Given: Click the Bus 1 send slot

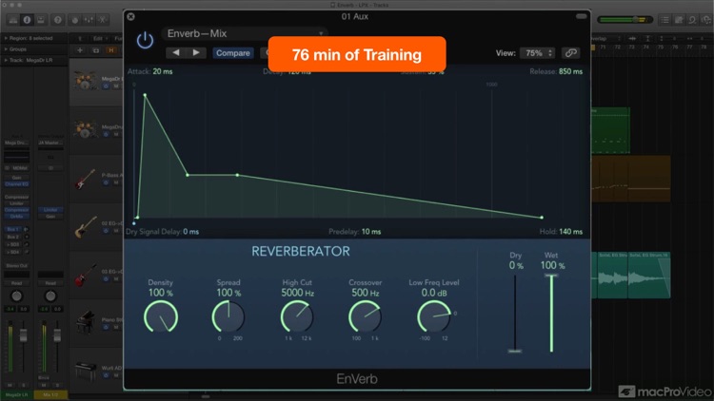Looking at the screenshot, I should [x=12, y=230].
